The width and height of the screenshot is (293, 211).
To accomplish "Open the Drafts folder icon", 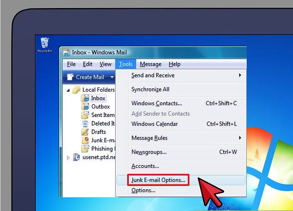I will tap(85, 132).
